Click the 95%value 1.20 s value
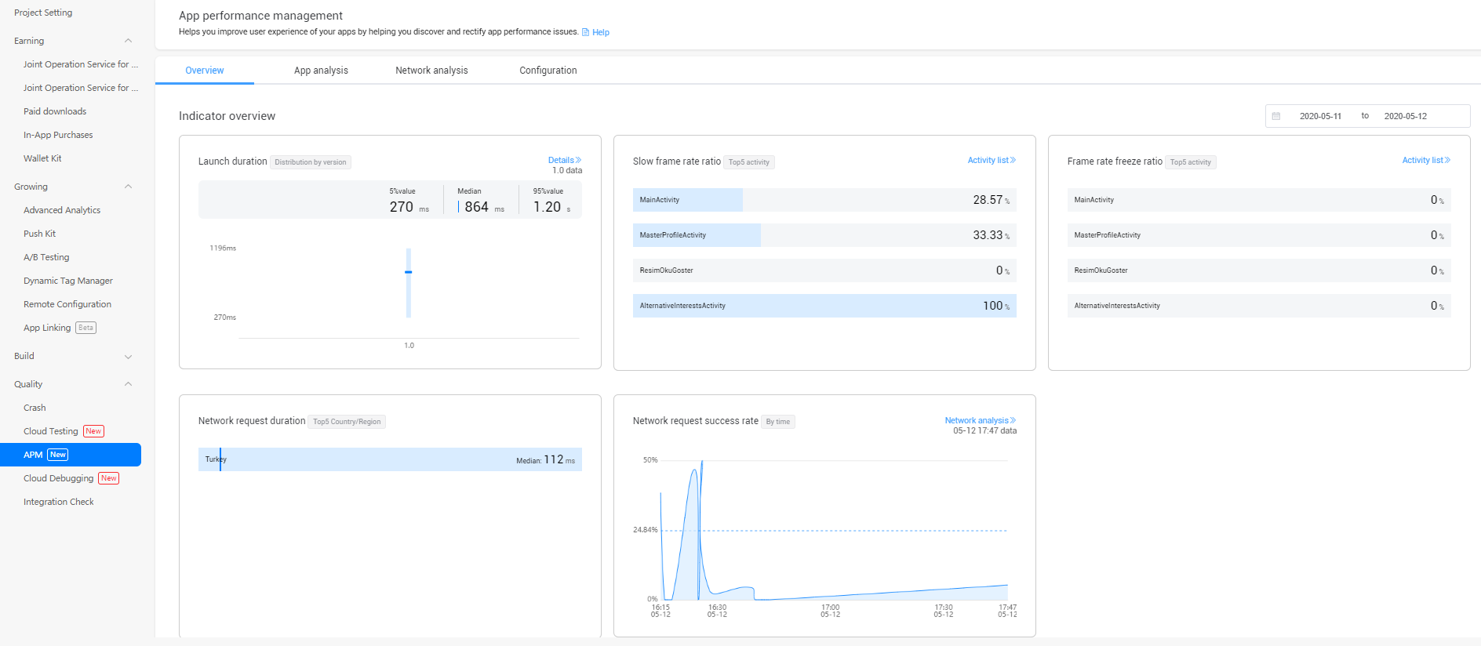This screenshot has height=646, width=1481. (552, 207)
